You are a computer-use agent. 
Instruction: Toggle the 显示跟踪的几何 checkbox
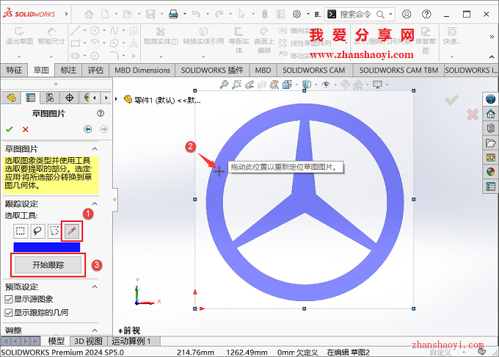click(x=9, y=313)
